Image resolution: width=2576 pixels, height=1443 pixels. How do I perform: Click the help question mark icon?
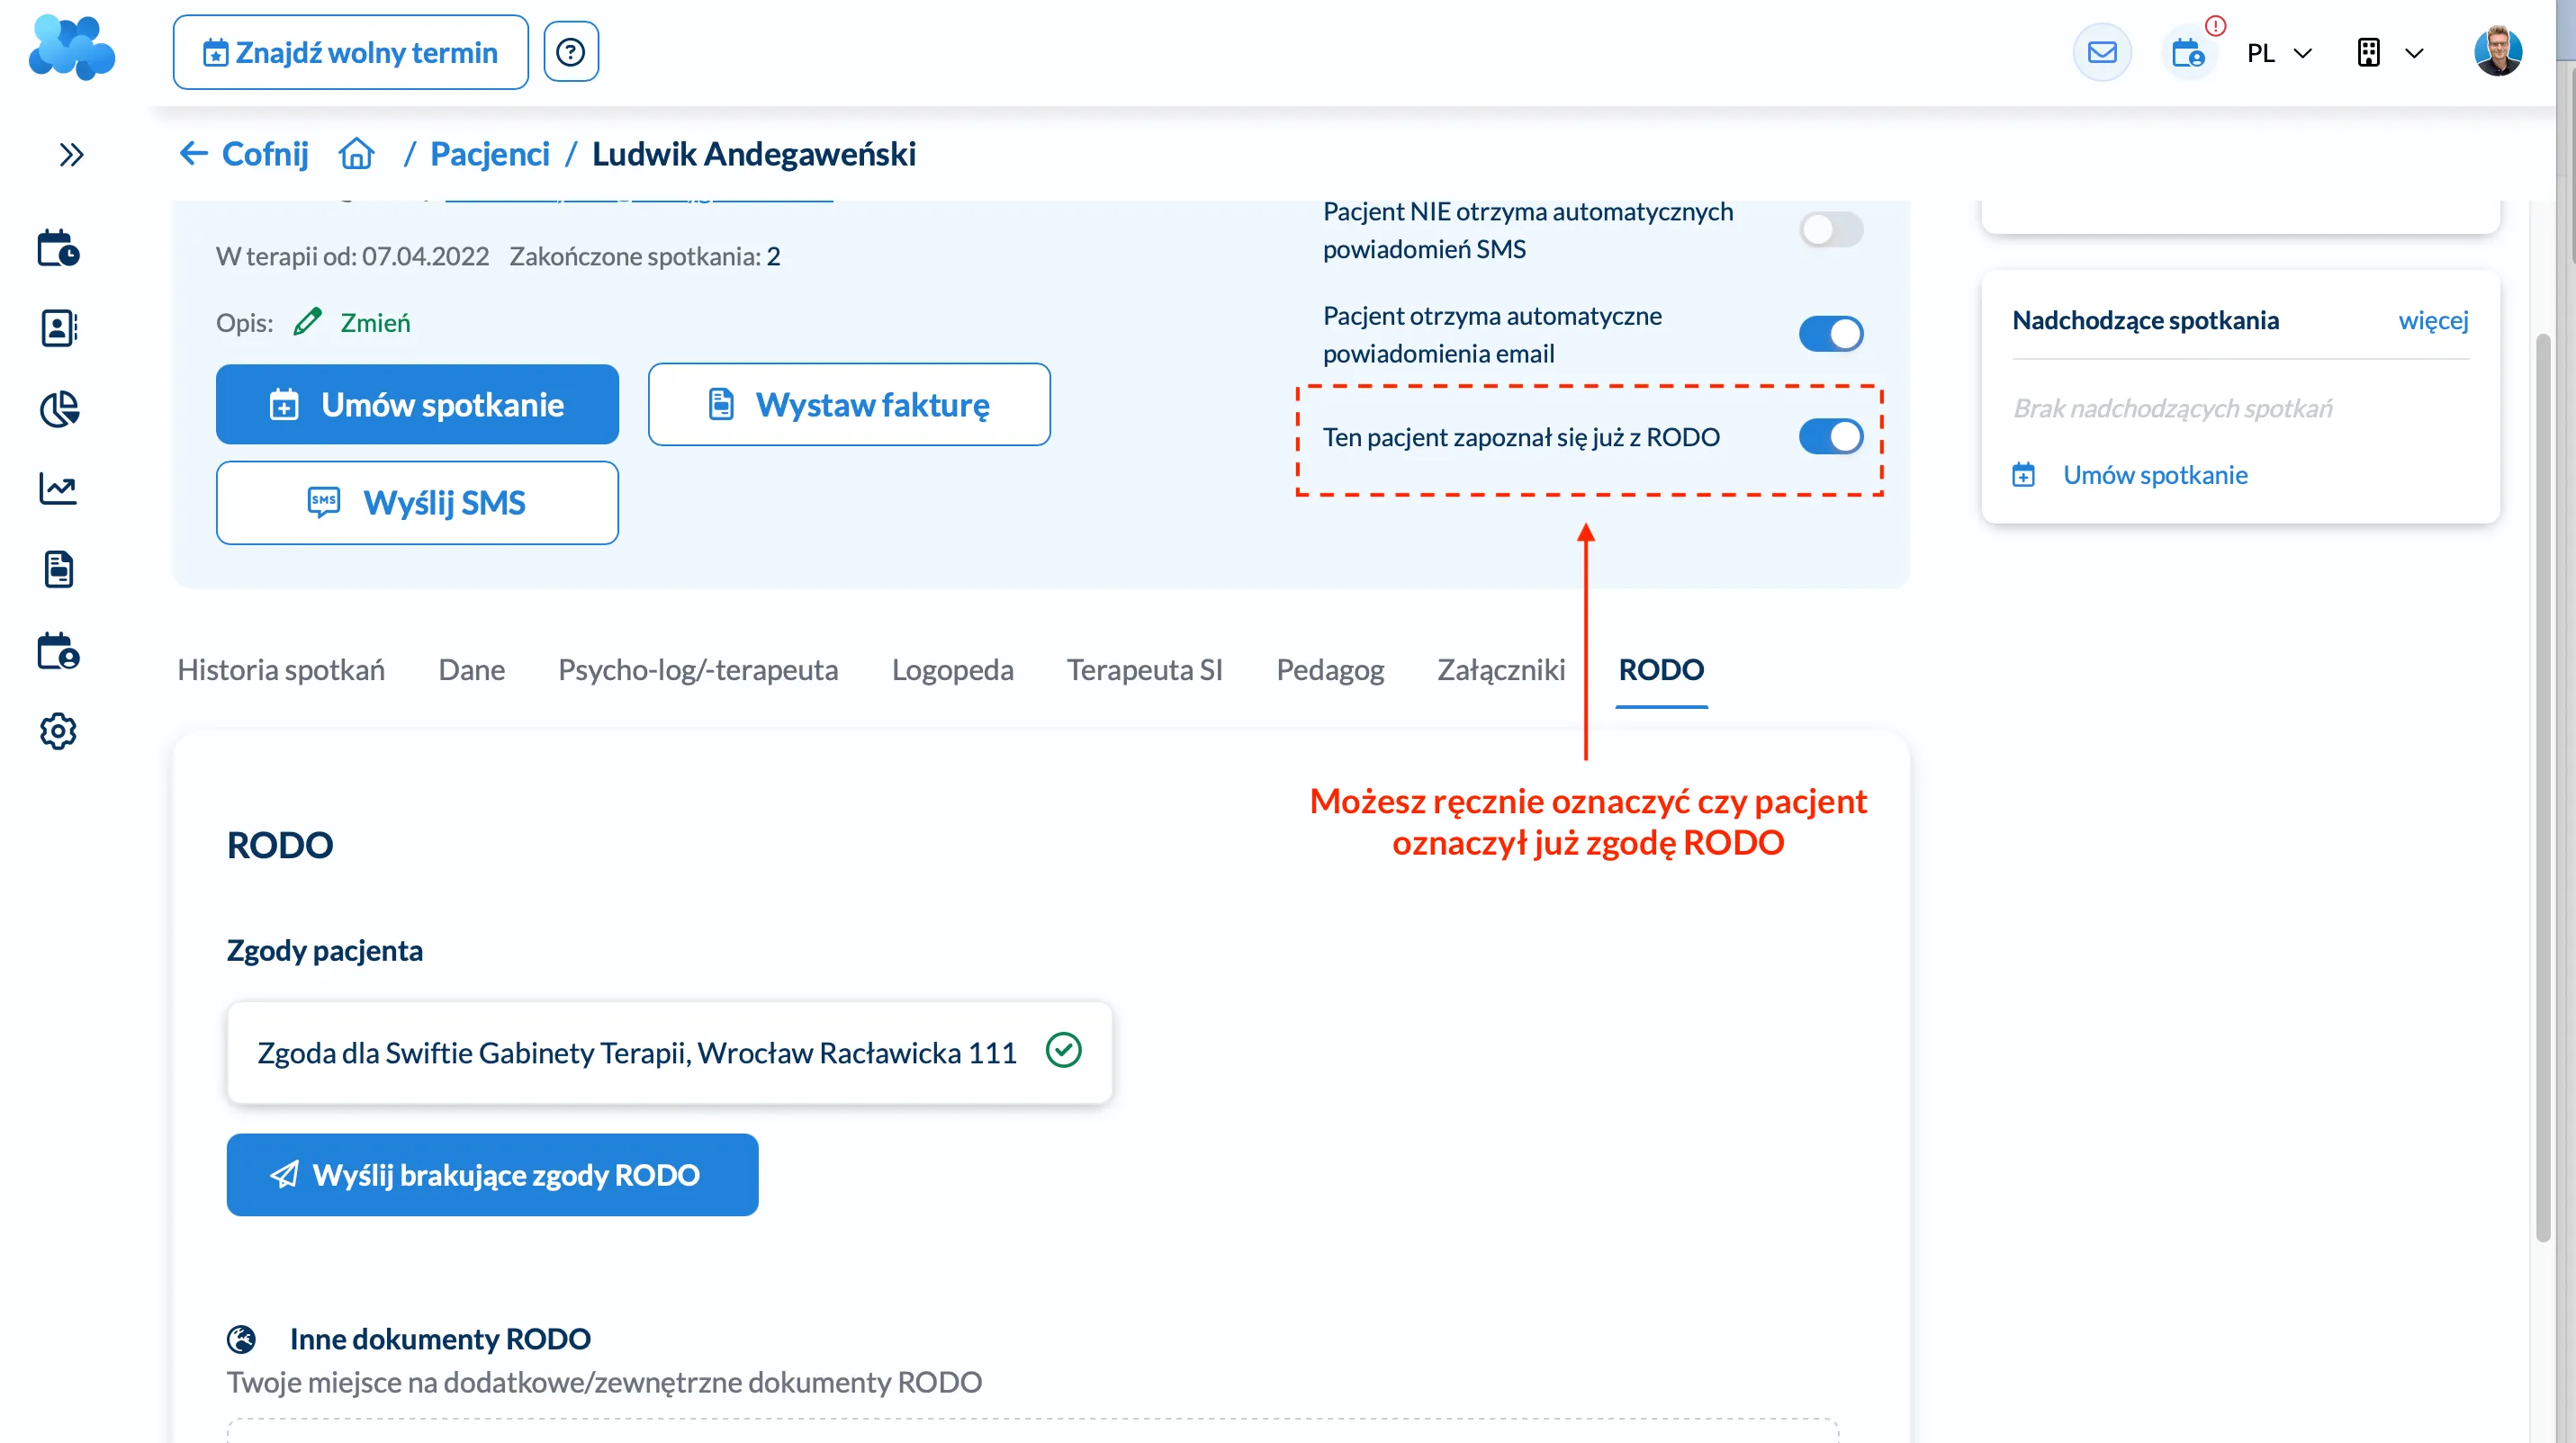tap(571, 52)
